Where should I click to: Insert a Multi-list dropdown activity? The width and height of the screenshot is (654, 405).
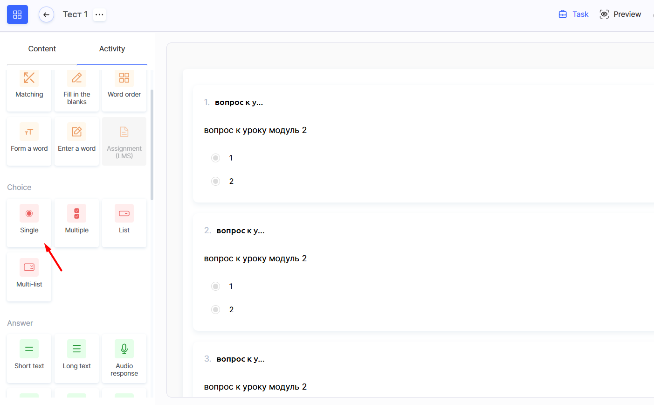pos(29,275)
